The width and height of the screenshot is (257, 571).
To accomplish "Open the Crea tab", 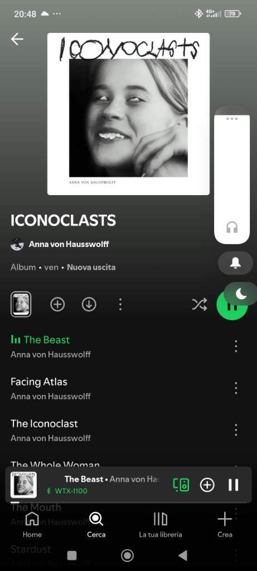I will (225, 524).
